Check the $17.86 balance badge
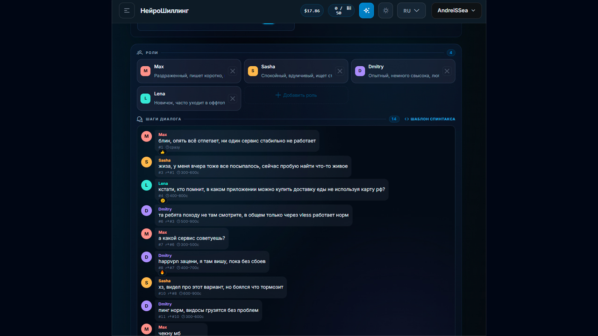Image resolution: width=598 pixels, height=336 pixels. point(312,11)
